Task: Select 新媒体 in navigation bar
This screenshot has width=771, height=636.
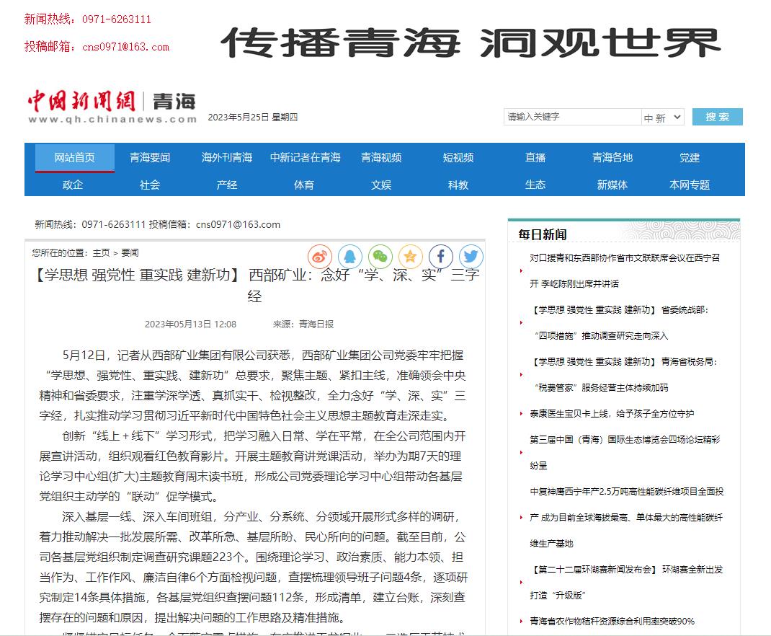Action: pyautogui.click(x=612, y=185)
